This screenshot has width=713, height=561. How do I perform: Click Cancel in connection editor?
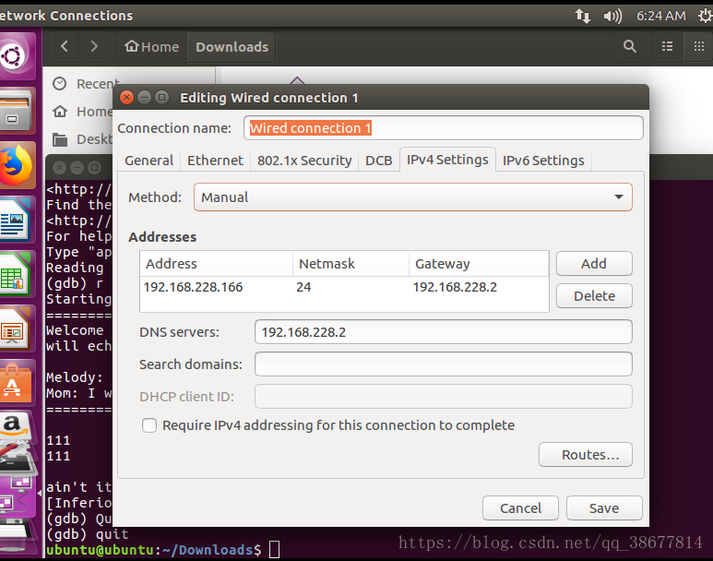520,507
